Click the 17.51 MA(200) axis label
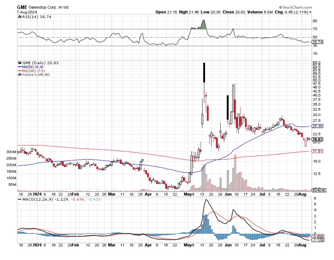This screenshot has width=334, height=260. 318,151
